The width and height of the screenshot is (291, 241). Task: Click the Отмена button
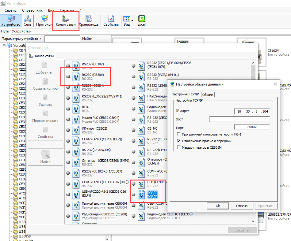click(x=242, y=206)
